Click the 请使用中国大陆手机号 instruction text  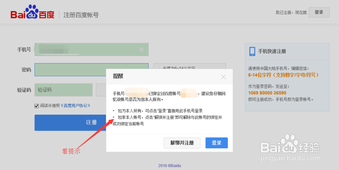279,68
